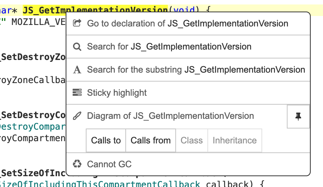This screenshot has height=187, width=323.
Task: Click the magnifier search icon
Action: point(77,47)
